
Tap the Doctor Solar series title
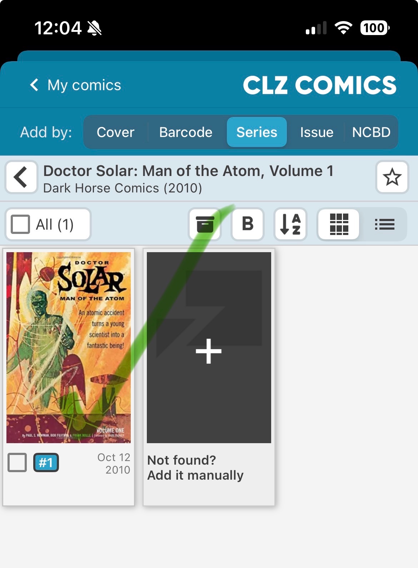(188, 171)
